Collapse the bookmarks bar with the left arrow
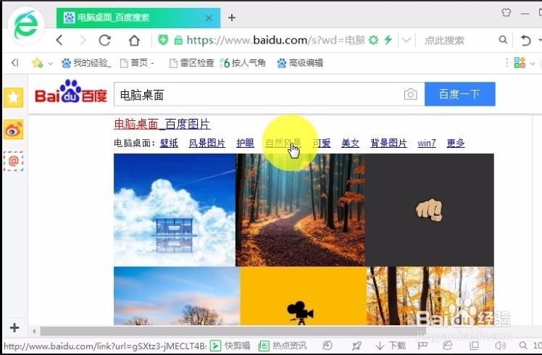 [14, 62]
